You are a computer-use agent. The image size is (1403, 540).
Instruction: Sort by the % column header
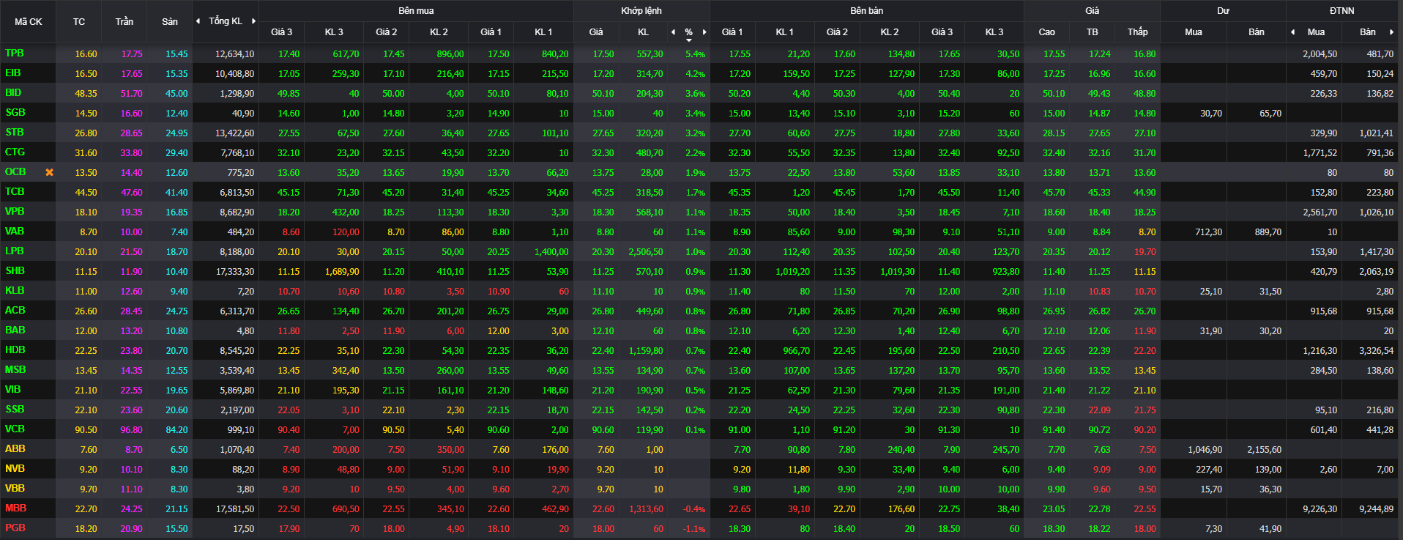688,32
